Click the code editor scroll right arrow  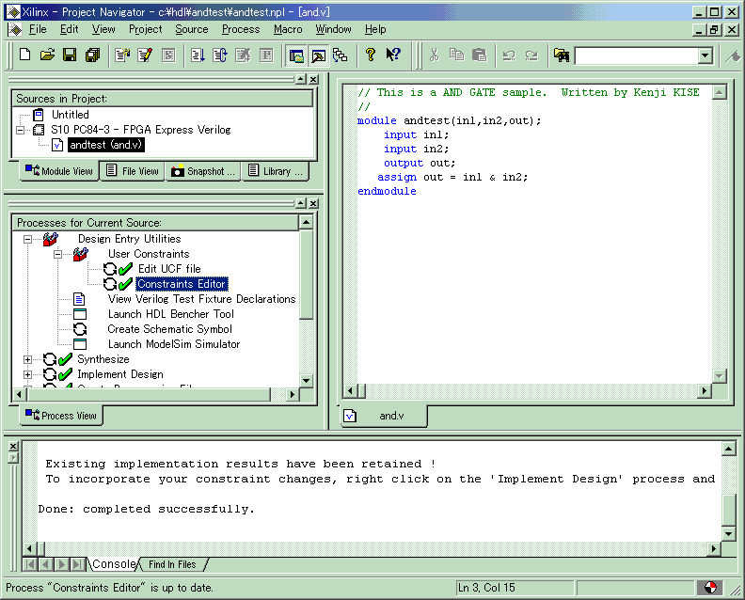[705, 391]
